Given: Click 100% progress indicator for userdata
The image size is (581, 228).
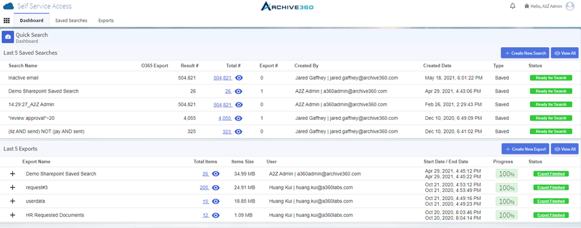Looking at the screenshot, I should tap(506, 201).
